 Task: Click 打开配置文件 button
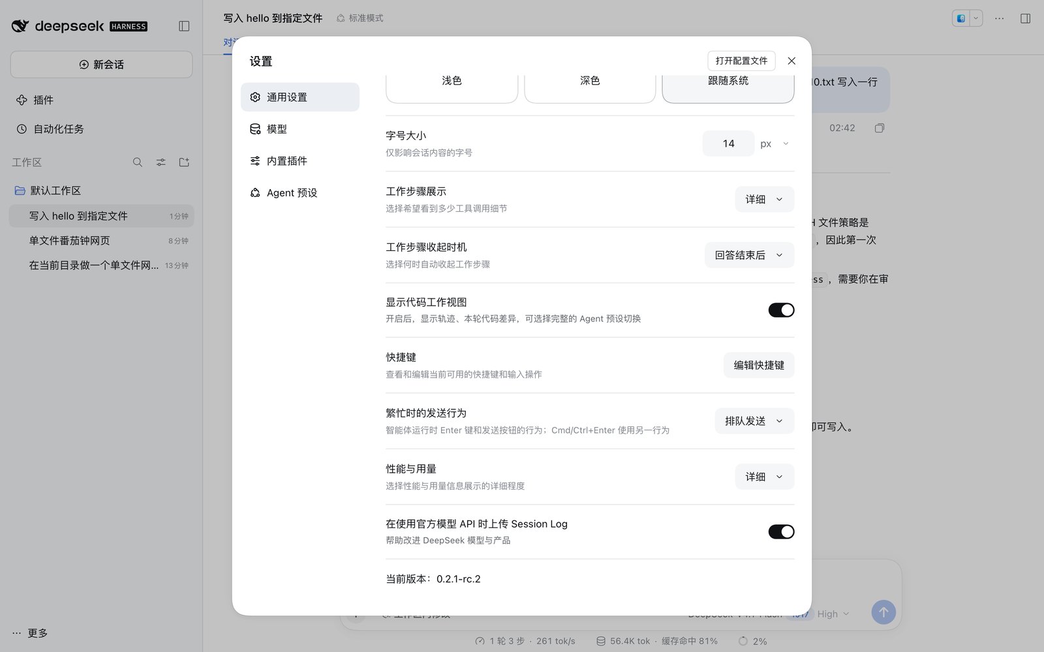point(741,61)
